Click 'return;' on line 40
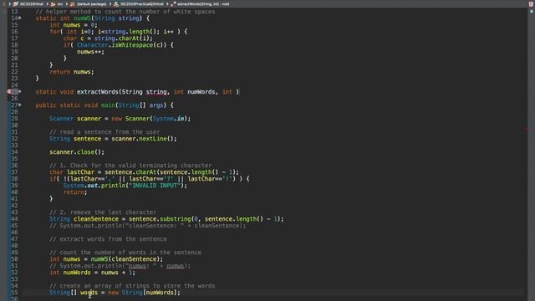Screen dimensions: 535x301 pyautogui.click(x=75, y=191)
